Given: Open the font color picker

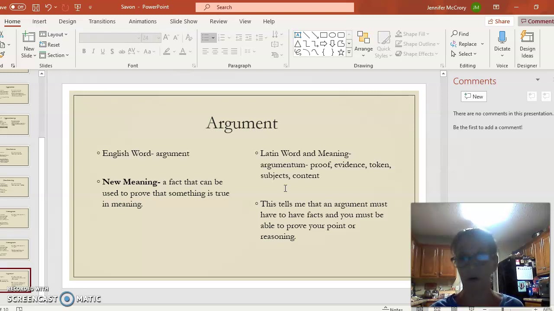Looking at the screenshot, I should point(183,51).
